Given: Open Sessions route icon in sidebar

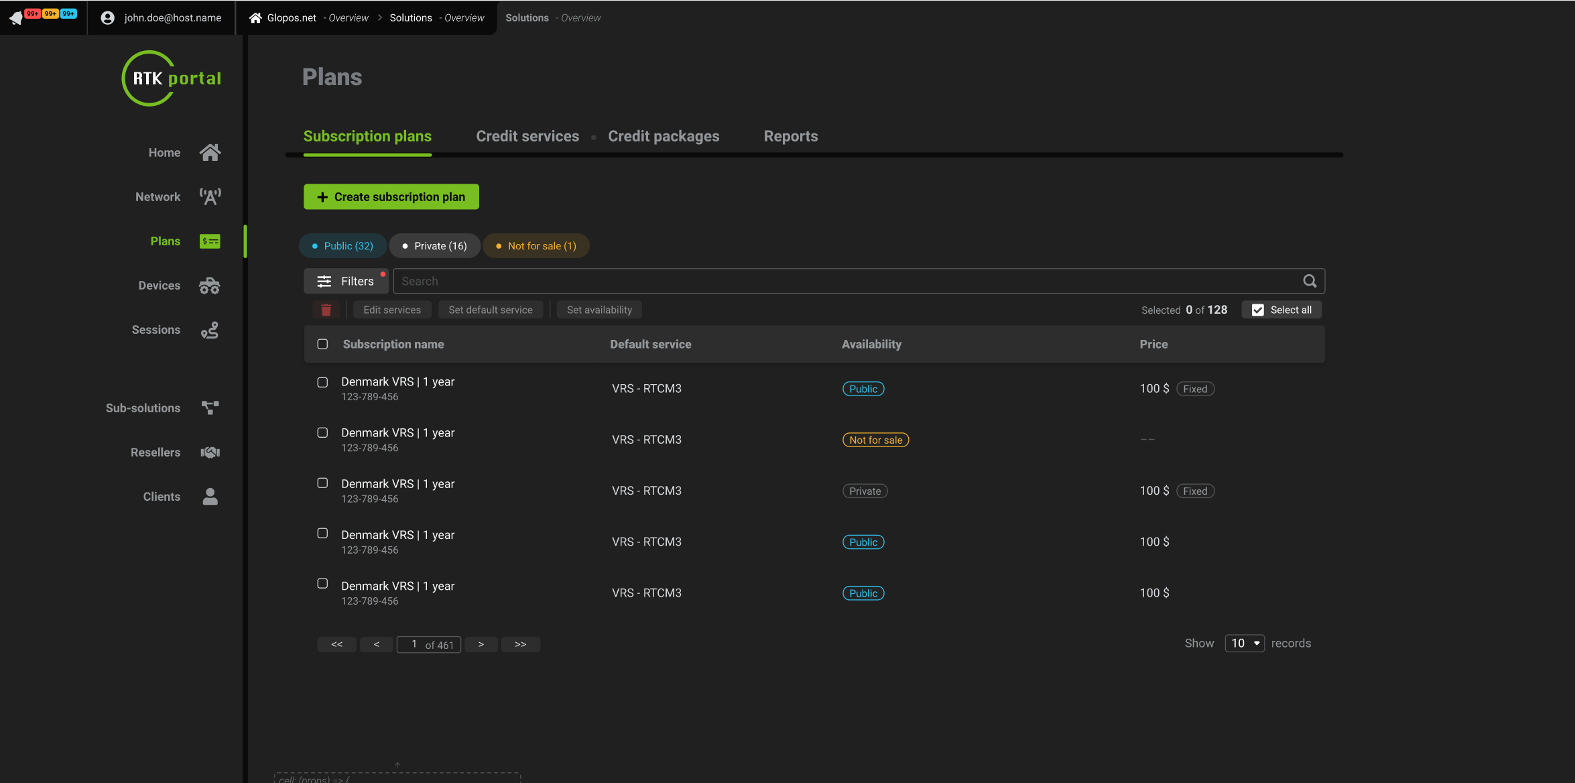Looking at the screenshot, I should 210,330.
